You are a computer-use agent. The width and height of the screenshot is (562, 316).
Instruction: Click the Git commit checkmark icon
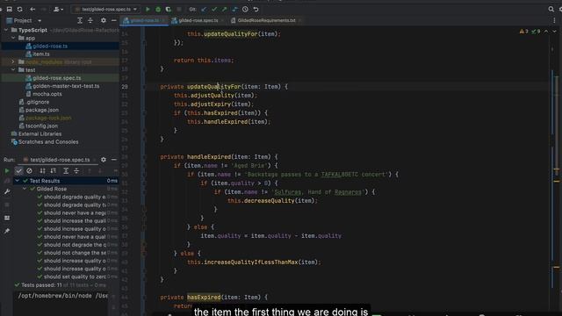pyautogui.click(x=214, y=10)
